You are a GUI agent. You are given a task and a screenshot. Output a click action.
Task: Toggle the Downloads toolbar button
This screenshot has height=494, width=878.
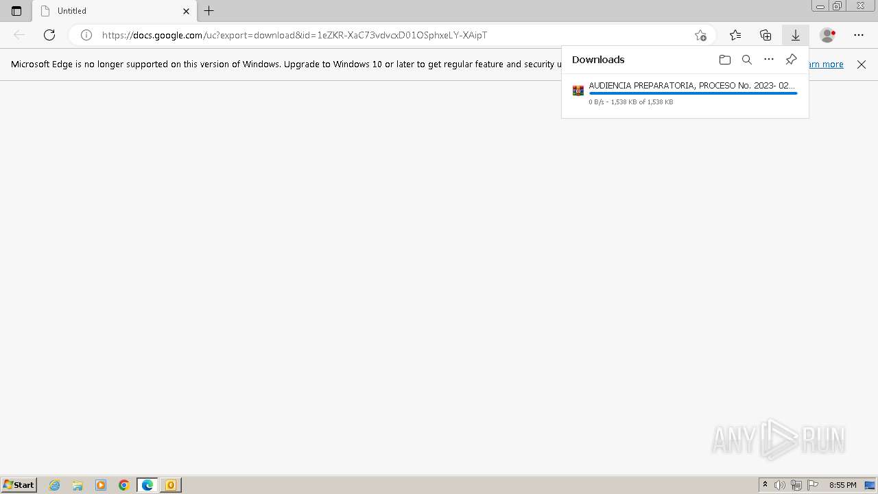pos(796,35)
